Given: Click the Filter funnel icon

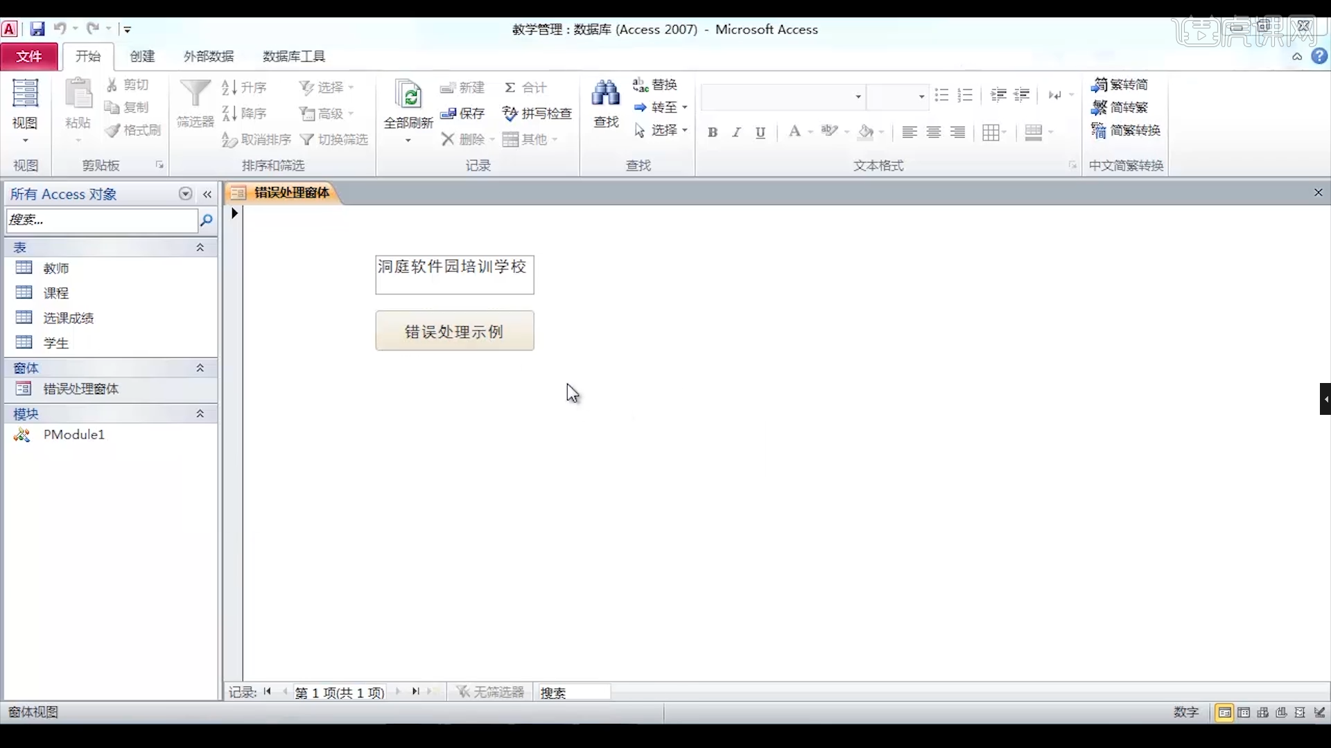Looking at the screenshot, I should click(195, 93).
